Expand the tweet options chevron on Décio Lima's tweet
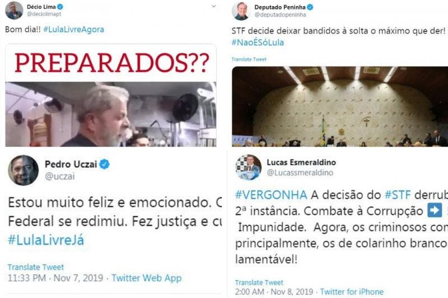The image size is (448, 298). 213,6
